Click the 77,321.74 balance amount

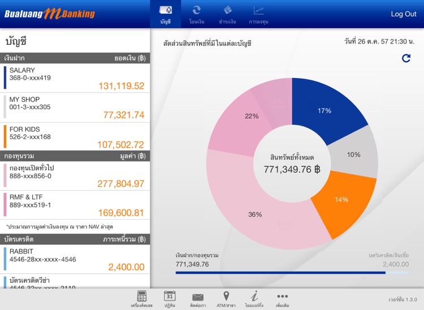(x=124, y=115)
